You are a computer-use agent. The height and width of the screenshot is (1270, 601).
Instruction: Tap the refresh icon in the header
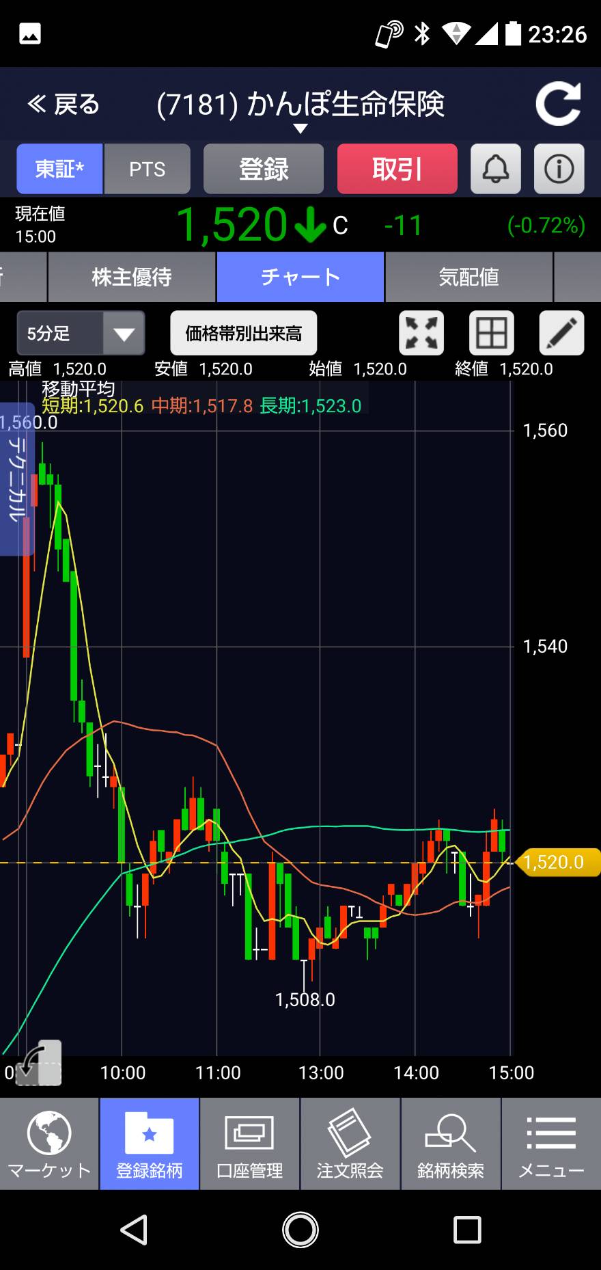pyautogui.click(x=558, y=104)
